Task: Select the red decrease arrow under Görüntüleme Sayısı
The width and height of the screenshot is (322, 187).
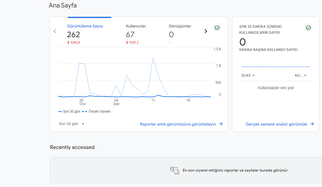Action: coord(68,42)
